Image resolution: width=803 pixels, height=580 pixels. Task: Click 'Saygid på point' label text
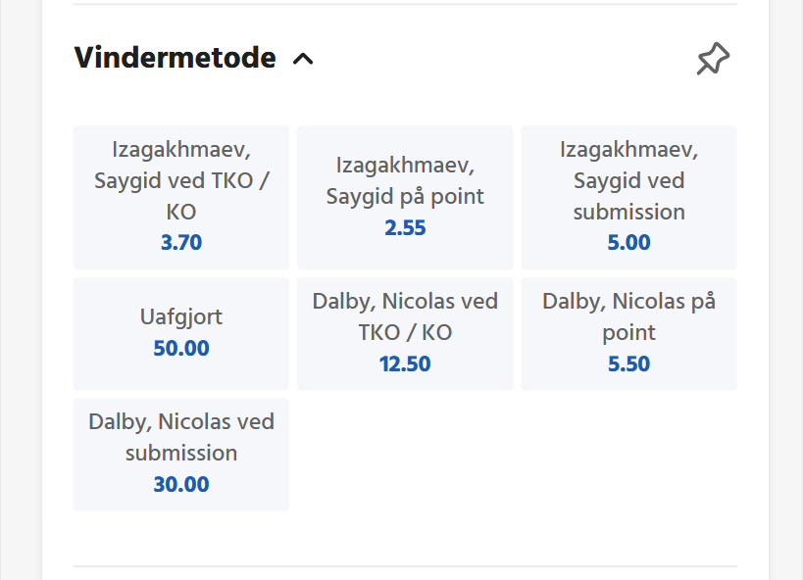coord(405,196)
